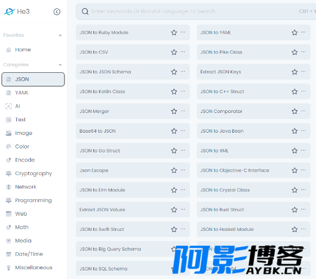The width and height of the screenshot is (316, 280).
Task: Click the Media category icon
Action: coord(8,240)
